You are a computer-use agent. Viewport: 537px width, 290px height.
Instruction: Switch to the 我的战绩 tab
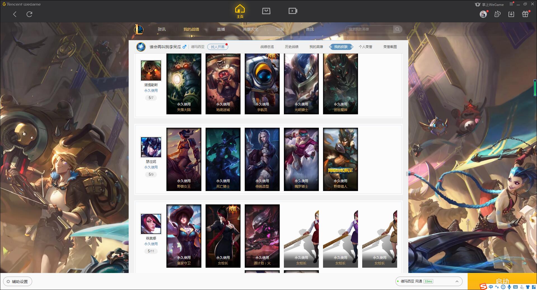(191, 29)
